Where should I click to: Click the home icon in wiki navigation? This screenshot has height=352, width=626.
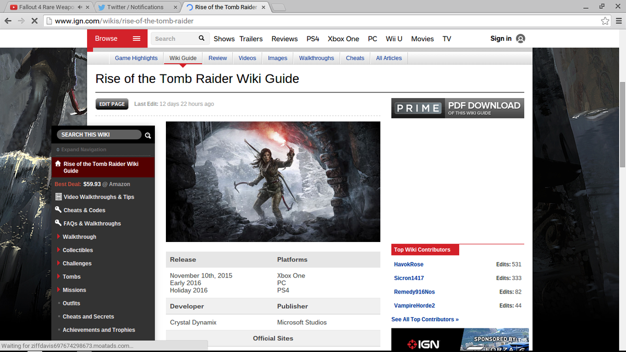pos(58,164)
